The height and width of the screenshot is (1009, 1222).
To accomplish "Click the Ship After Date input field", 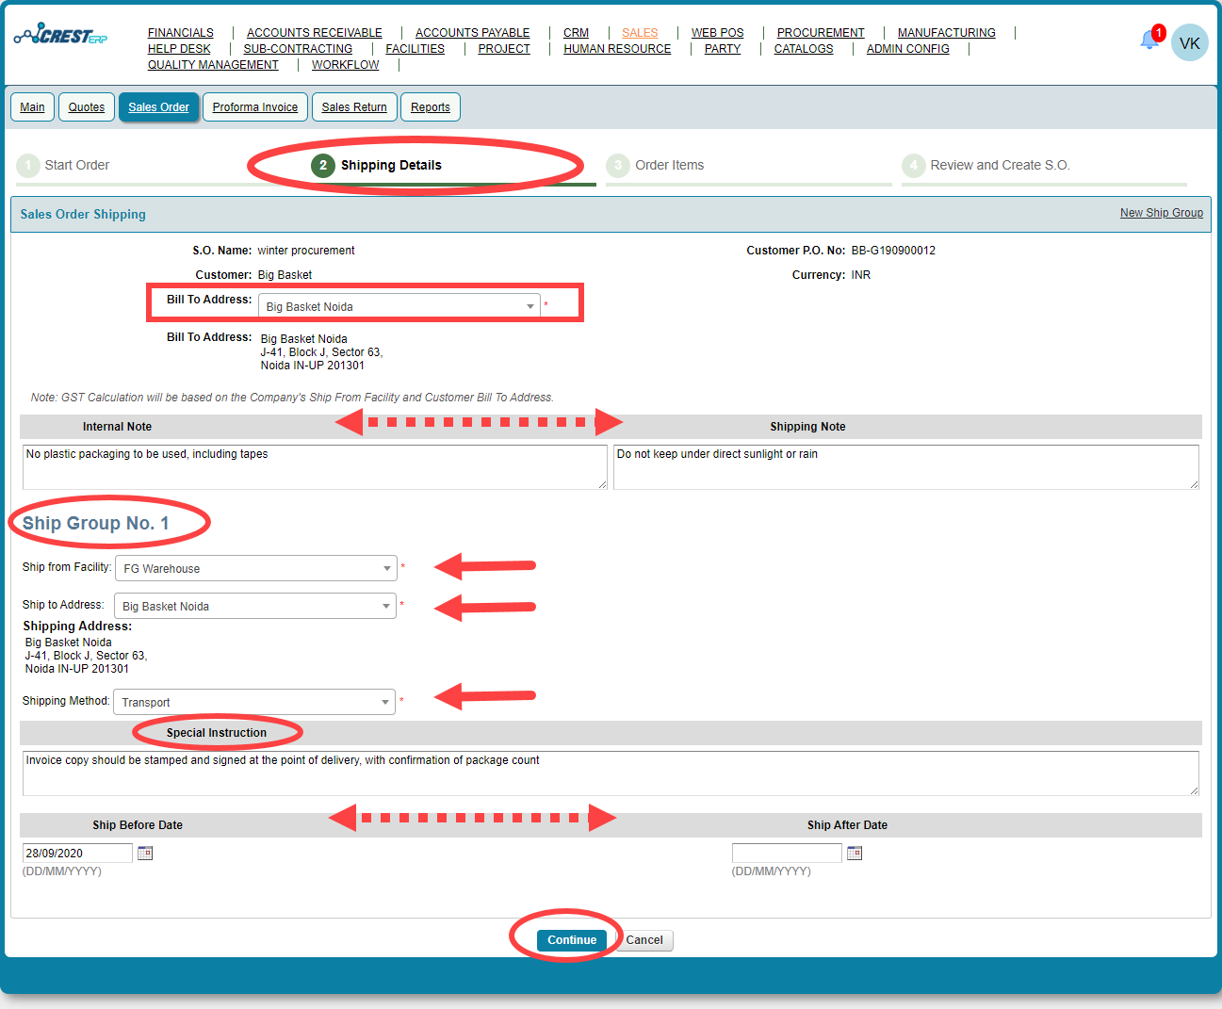I will point(787,852).
